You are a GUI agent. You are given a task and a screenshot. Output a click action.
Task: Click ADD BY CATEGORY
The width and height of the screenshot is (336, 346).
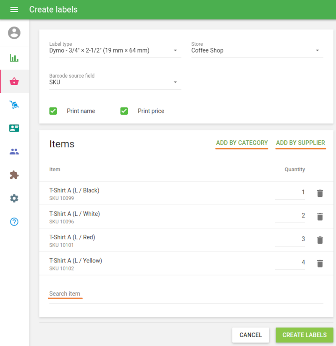[242, 143]
